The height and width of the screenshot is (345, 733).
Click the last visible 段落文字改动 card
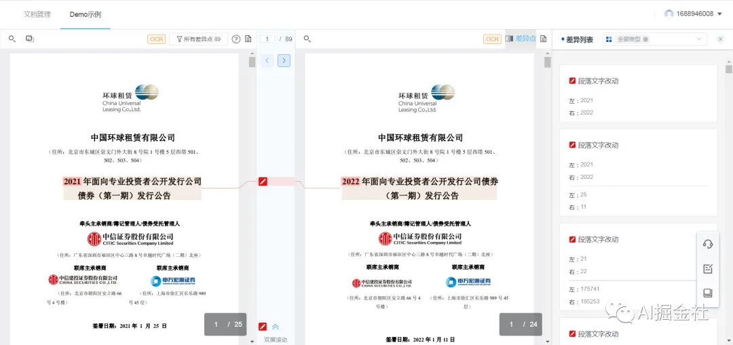point(638,331)
